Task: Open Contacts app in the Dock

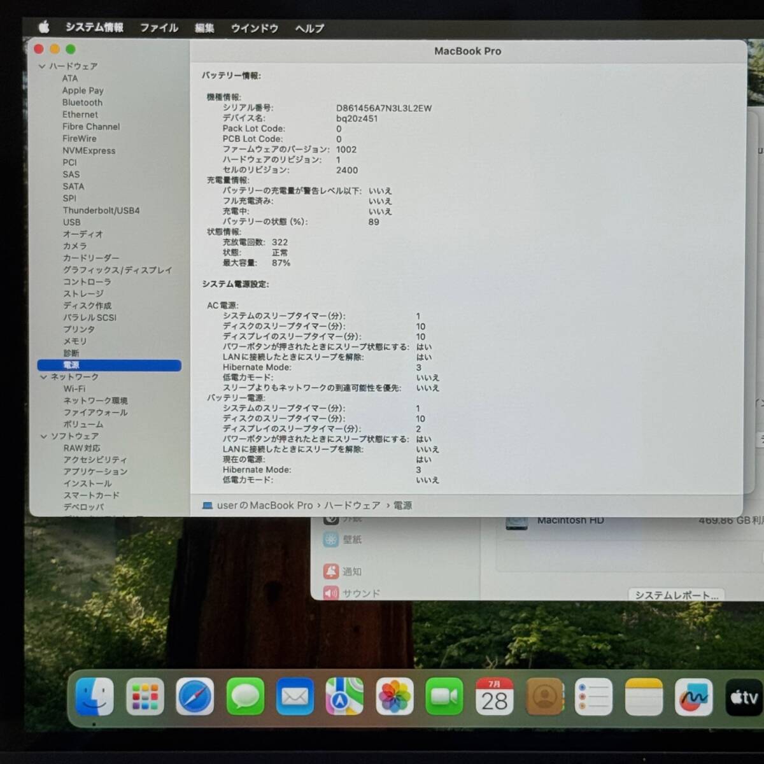Action: pos(544,697)
